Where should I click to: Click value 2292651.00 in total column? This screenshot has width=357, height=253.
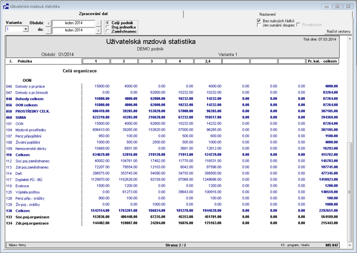328,211
